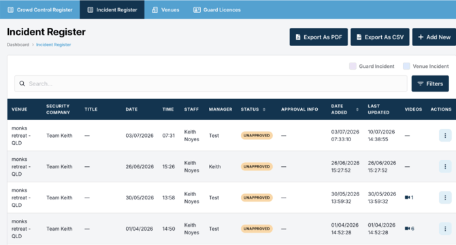This screenshot has width=456, height=245.
Task: Click the plus icon on Add New
Action: click(421, 37)
